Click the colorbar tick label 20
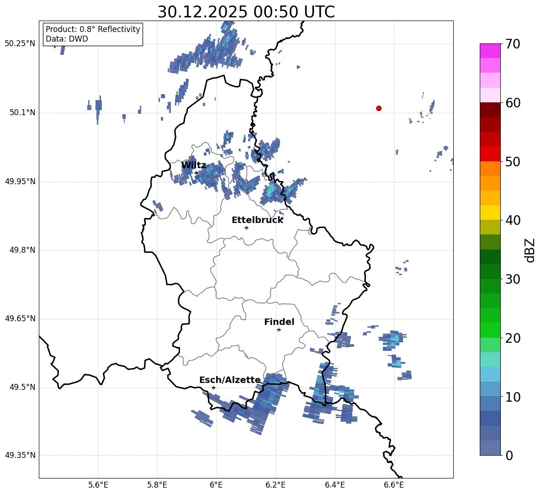This screenshot has width=541, height=494. tap(513, 338)
